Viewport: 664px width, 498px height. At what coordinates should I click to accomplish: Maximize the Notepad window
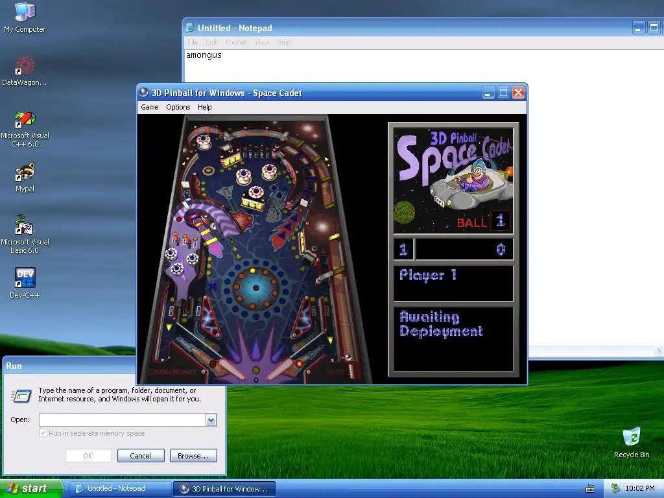pos(654,28)
